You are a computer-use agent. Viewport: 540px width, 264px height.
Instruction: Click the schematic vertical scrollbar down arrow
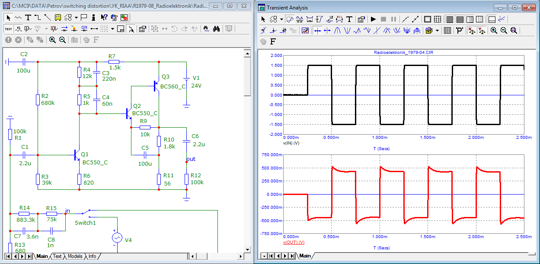[247, 249]
